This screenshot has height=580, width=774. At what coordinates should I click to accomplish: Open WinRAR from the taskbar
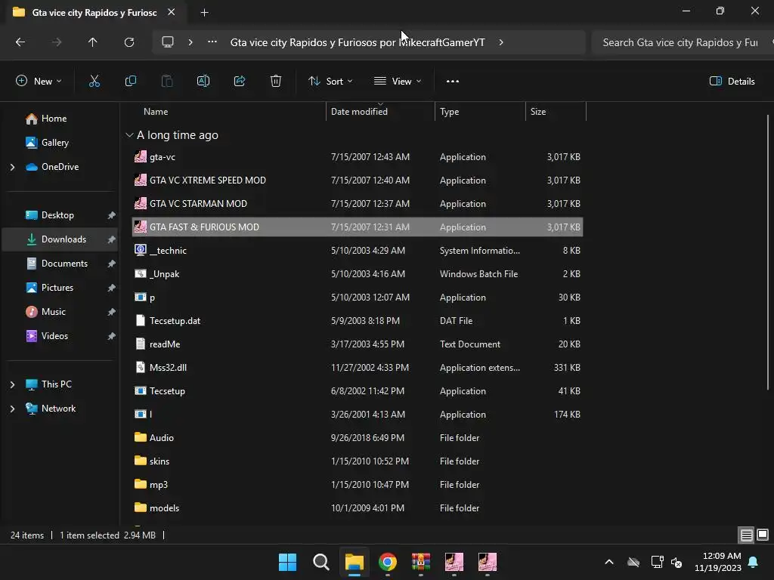coord(420,562)
